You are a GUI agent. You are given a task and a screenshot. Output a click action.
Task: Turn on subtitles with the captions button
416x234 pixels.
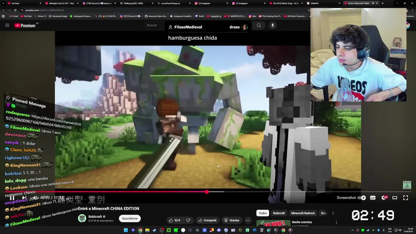pos(373,198)
